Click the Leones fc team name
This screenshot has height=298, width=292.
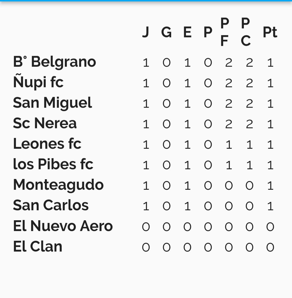[x=47, y=144]
